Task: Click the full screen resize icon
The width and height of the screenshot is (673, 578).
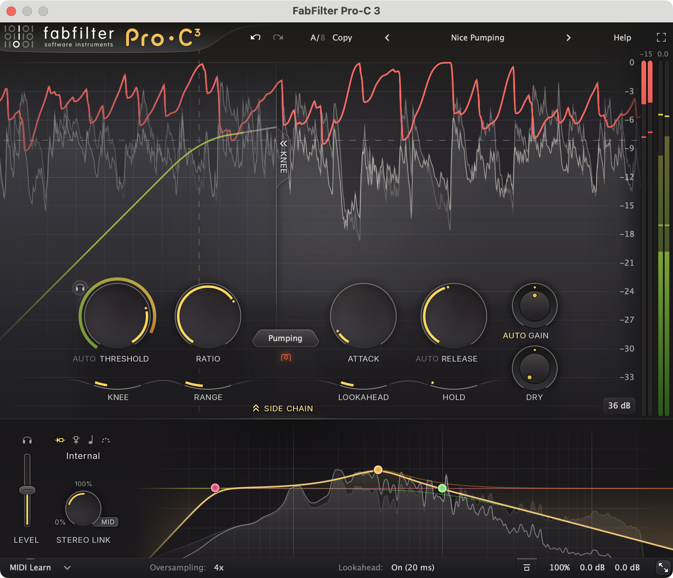Action: (x=661, y=37)
